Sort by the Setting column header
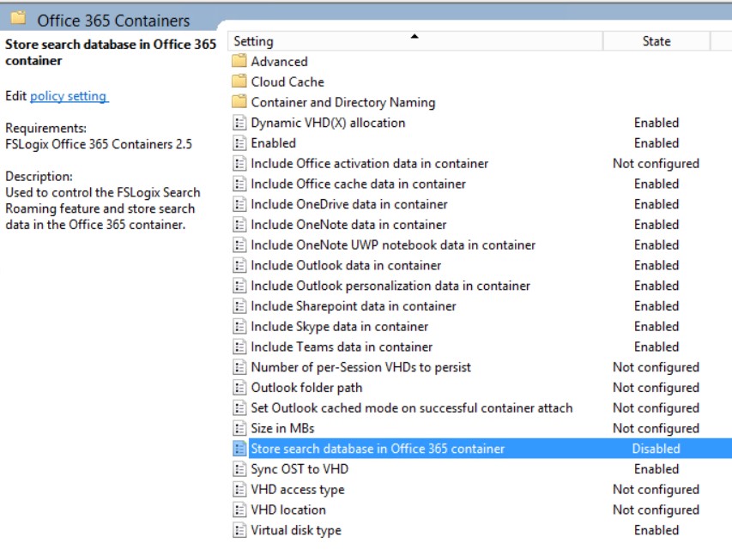The width and height of the screenshot is (732, 555). coord(415,41)
